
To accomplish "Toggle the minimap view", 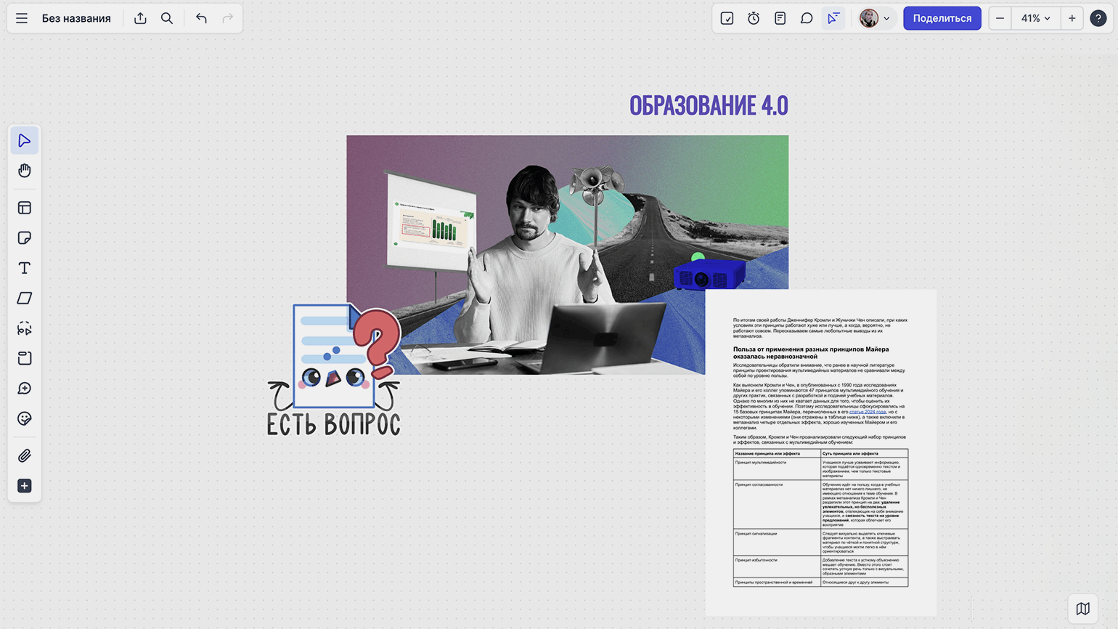I will 1082,609.
